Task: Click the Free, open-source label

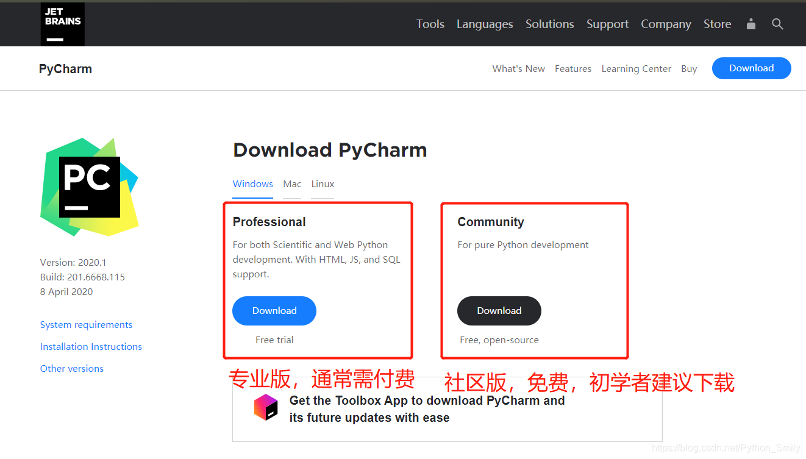Action: coord(499,340)
